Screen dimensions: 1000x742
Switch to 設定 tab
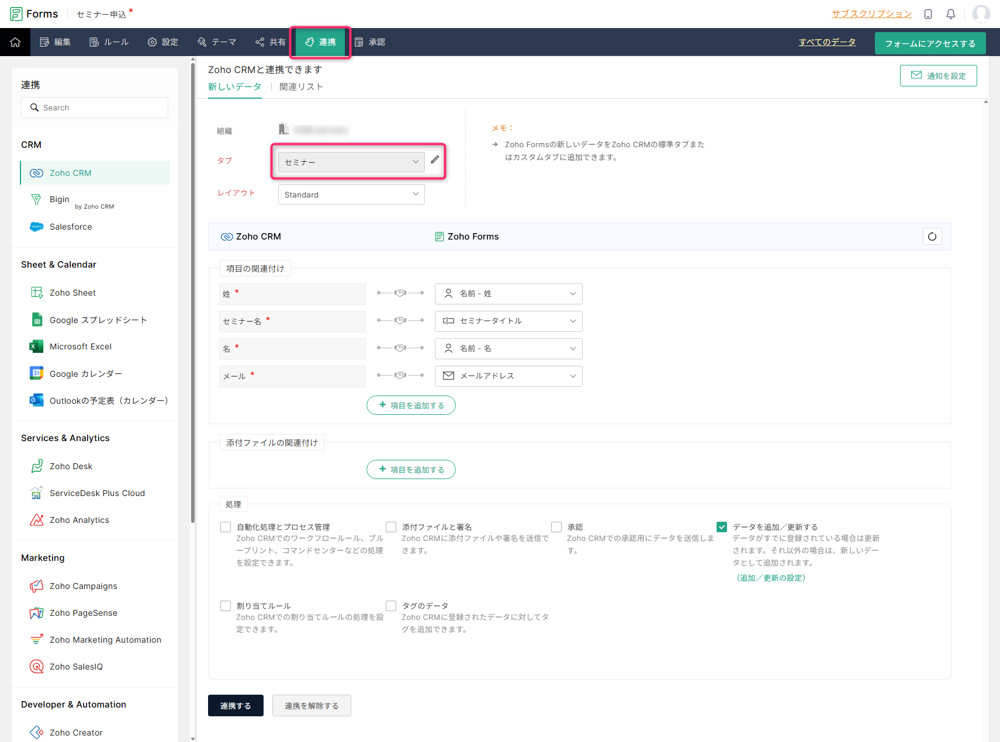point(162,42)
